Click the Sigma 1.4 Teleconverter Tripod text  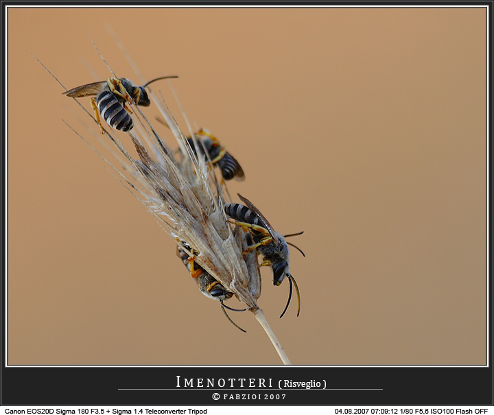tap(163, 411)
